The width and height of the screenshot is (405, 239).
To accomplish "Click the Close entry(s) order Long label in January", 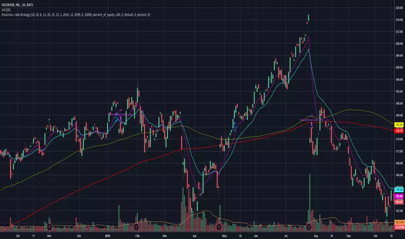I will [x=121, y=114].
